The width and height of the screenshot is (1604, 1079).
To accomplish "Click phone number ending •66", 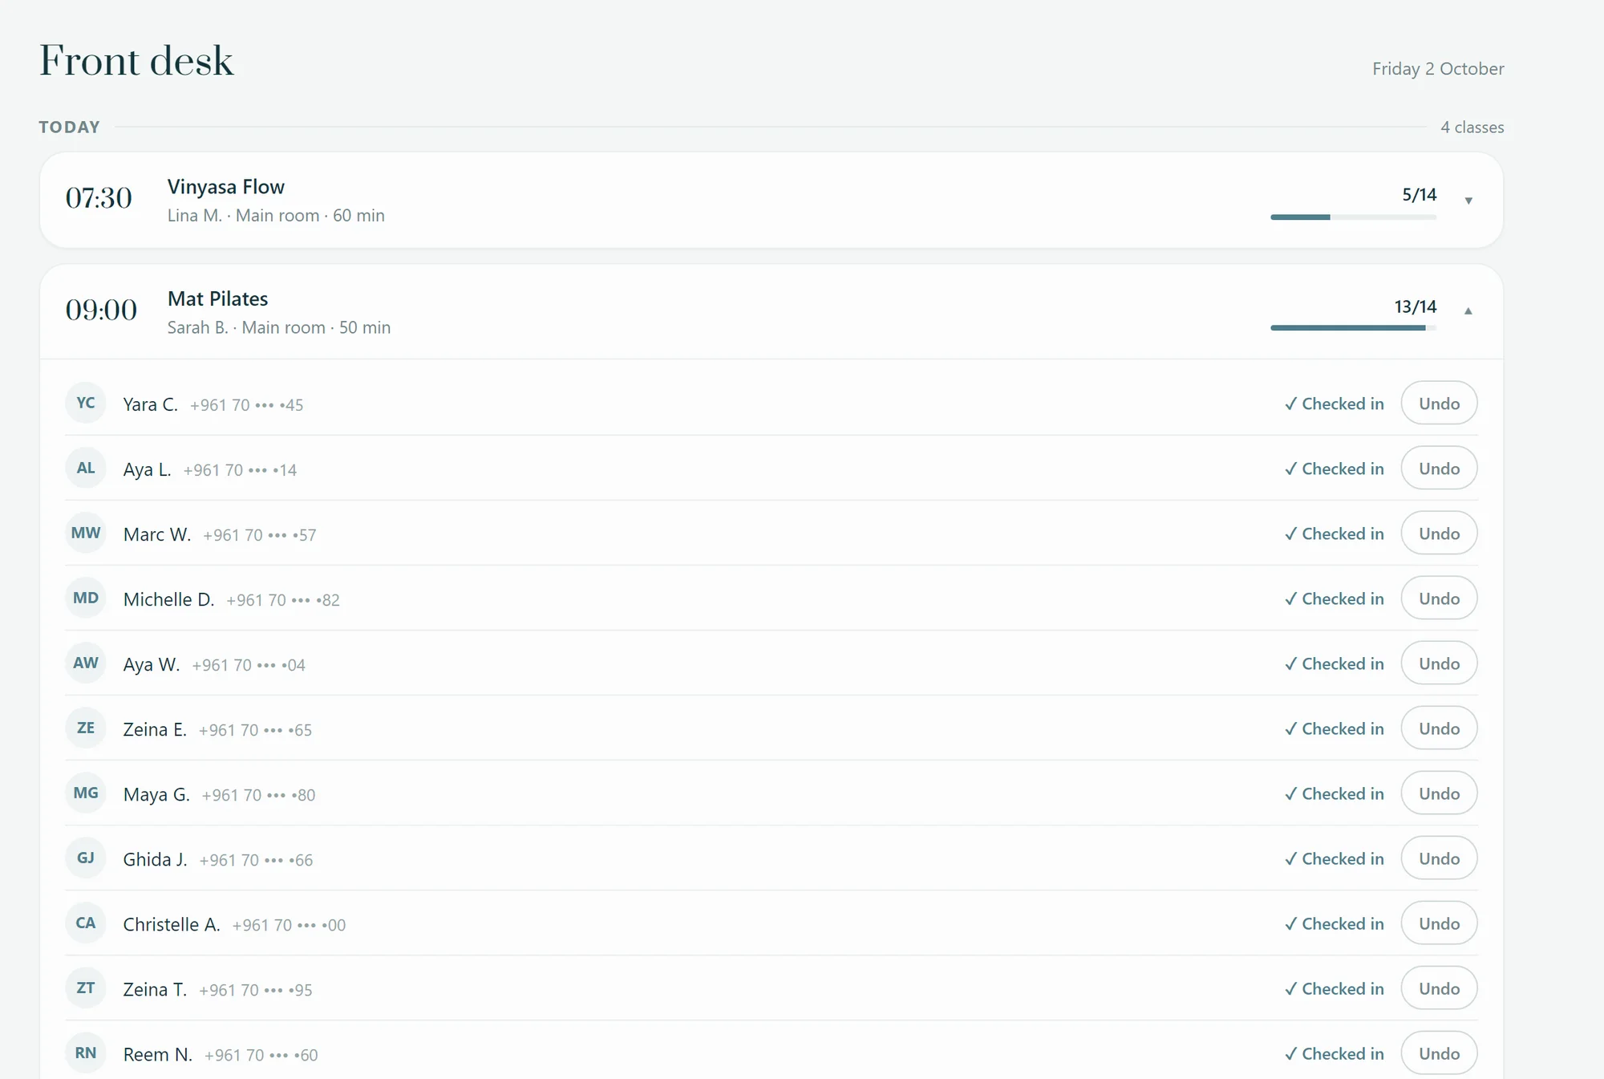I will tap(256, 860).
